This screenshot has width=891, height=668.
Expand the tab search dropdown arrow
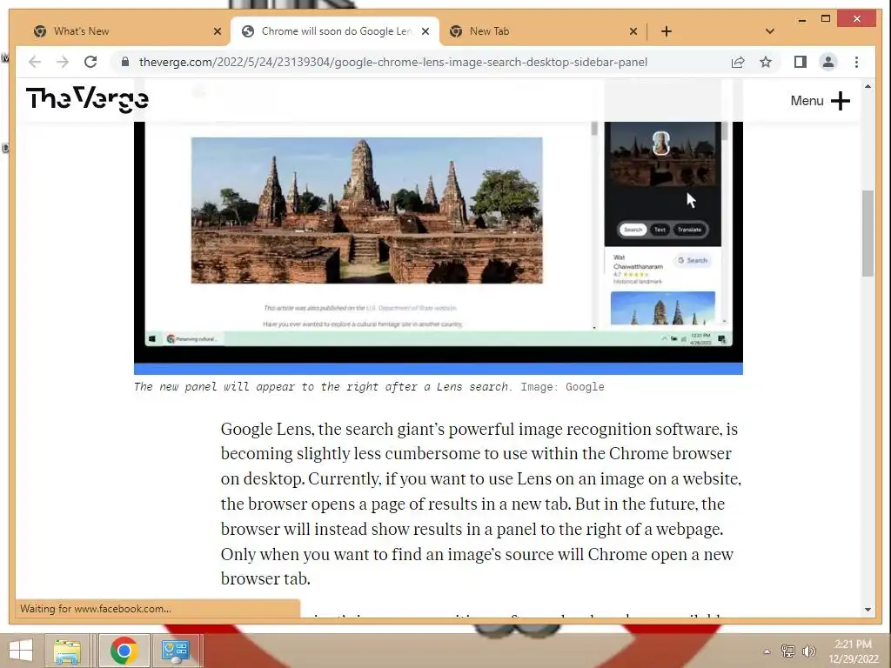tap(770, 31)
